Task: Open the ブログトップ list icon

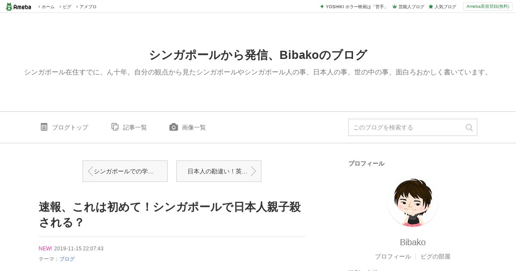Action: (44, 127)
